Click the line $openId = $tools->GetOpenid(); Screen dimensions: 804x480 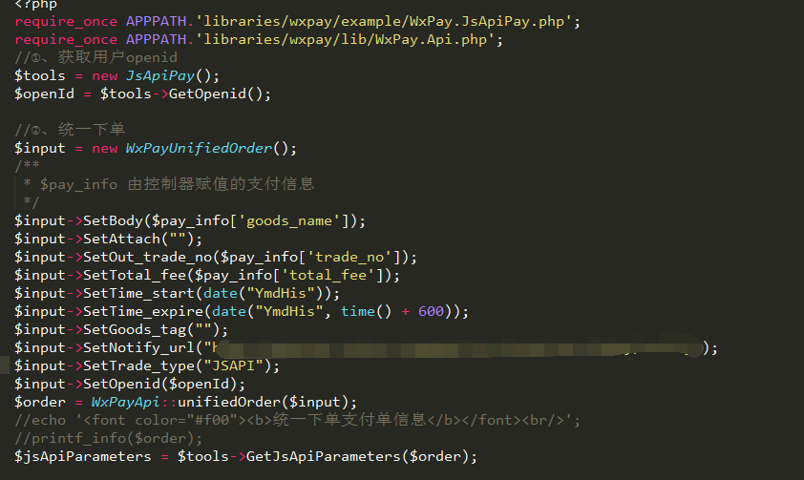click(x=142, y=94)
